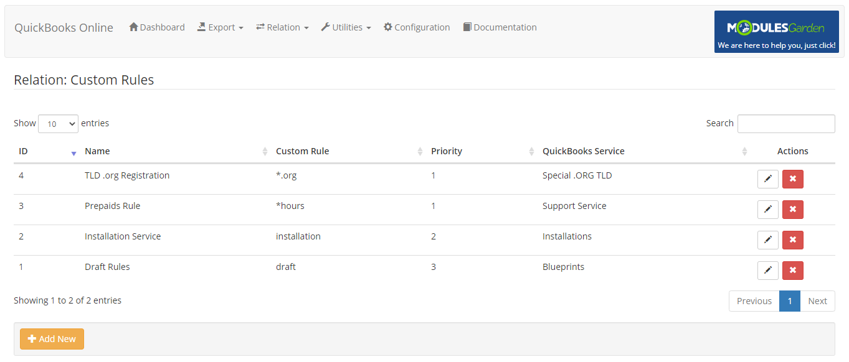
Task: Delete the Prepaids Rule using red X icon
Action: (x=792, y=209)
